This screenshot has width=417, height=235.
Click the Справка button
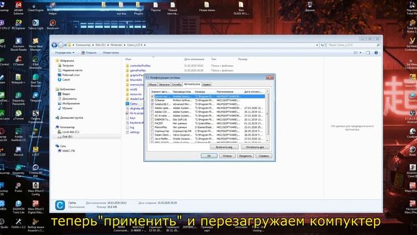coord(264,156)
